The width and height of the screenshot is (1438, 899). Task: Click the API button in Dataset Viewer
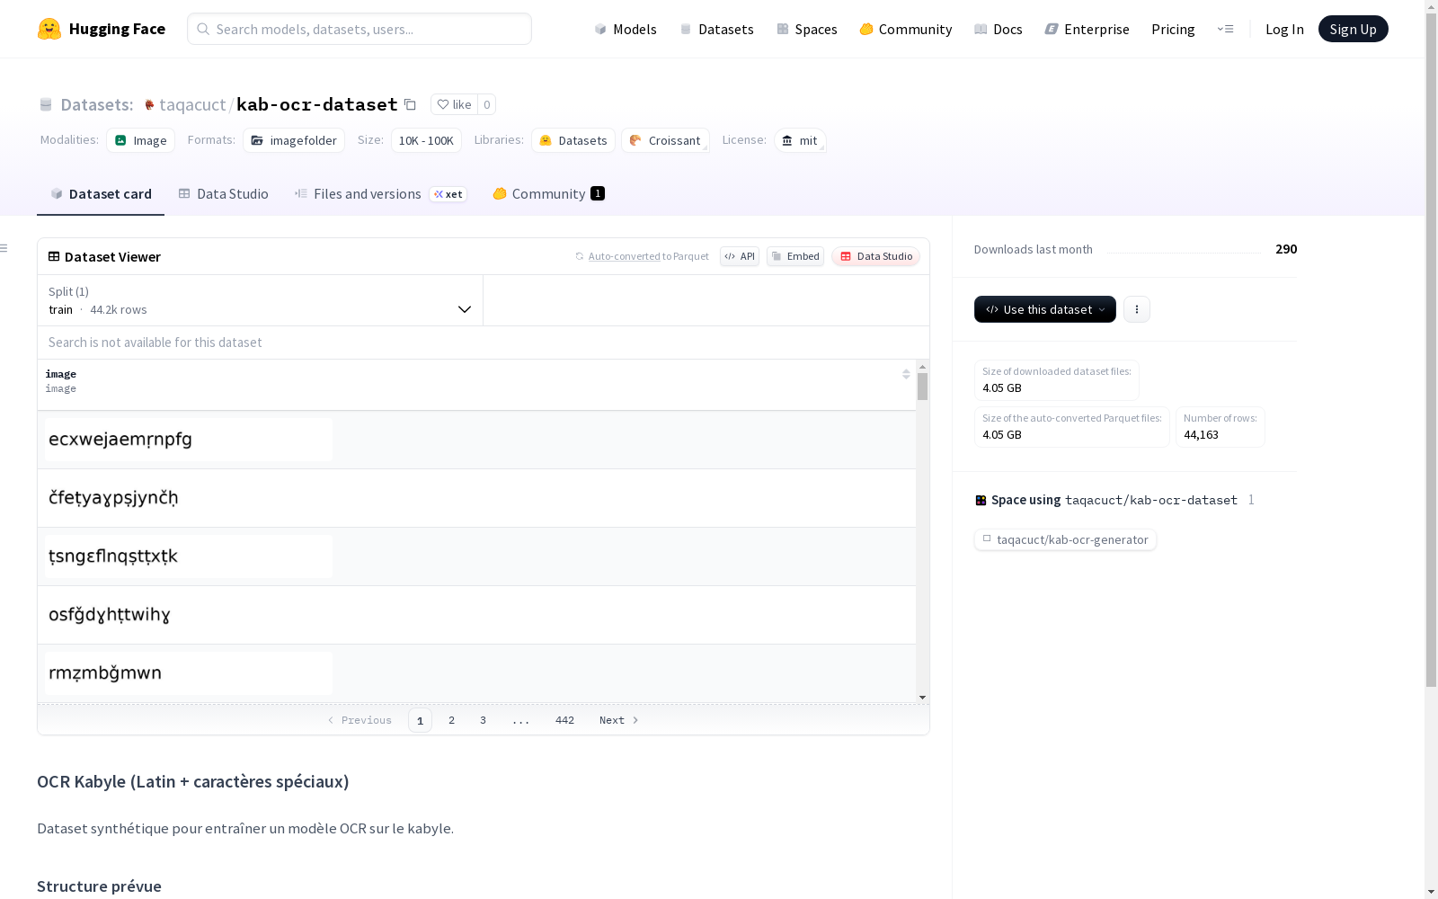click(x=740, y=256)
